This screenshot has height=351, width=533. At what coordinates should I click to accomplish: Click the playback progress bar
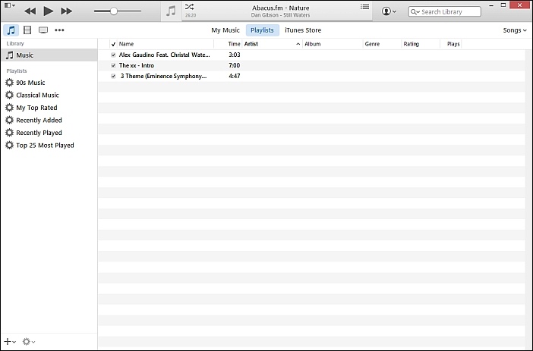(277, 20)
